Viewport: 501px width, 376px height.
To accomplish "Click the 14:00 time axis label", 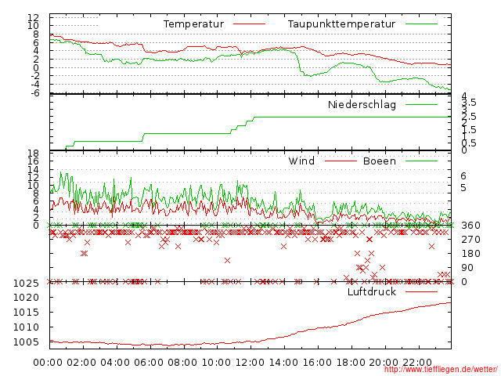I will 283,363.
